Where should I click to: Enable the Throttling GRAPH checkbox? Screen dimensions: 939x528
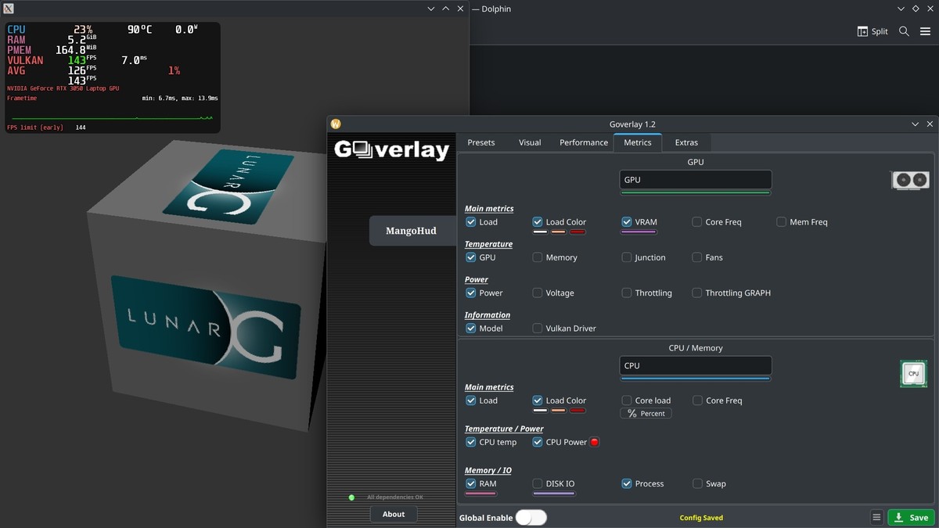click(x=697, y=293)
